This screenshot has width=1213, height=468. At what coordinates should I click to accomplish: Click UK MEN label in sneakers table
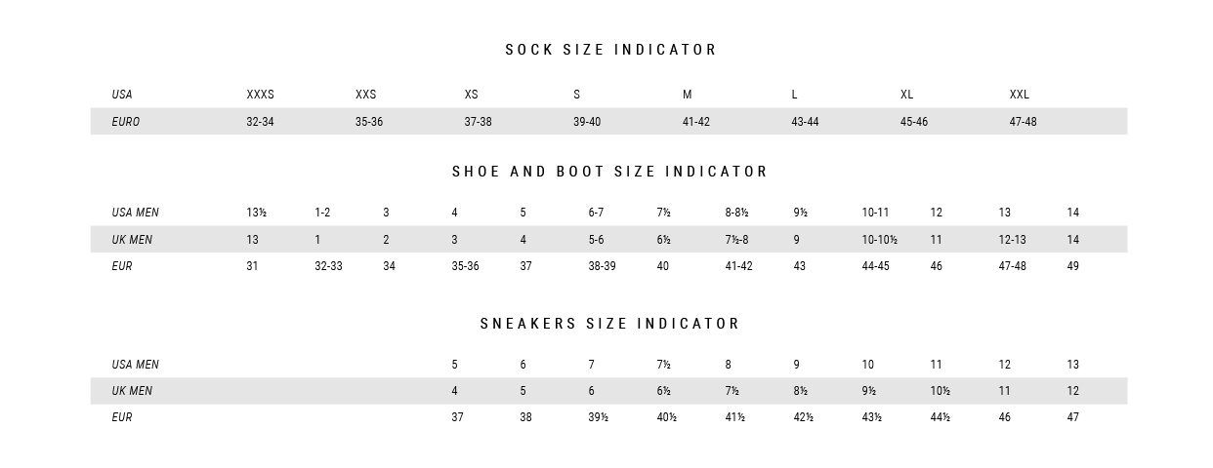(133, 391)
